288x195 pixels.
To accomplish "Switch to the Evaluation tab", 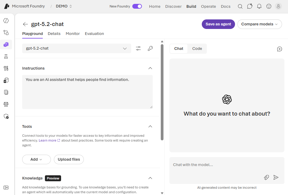I will pyautogui.click(x=94, y=34).
